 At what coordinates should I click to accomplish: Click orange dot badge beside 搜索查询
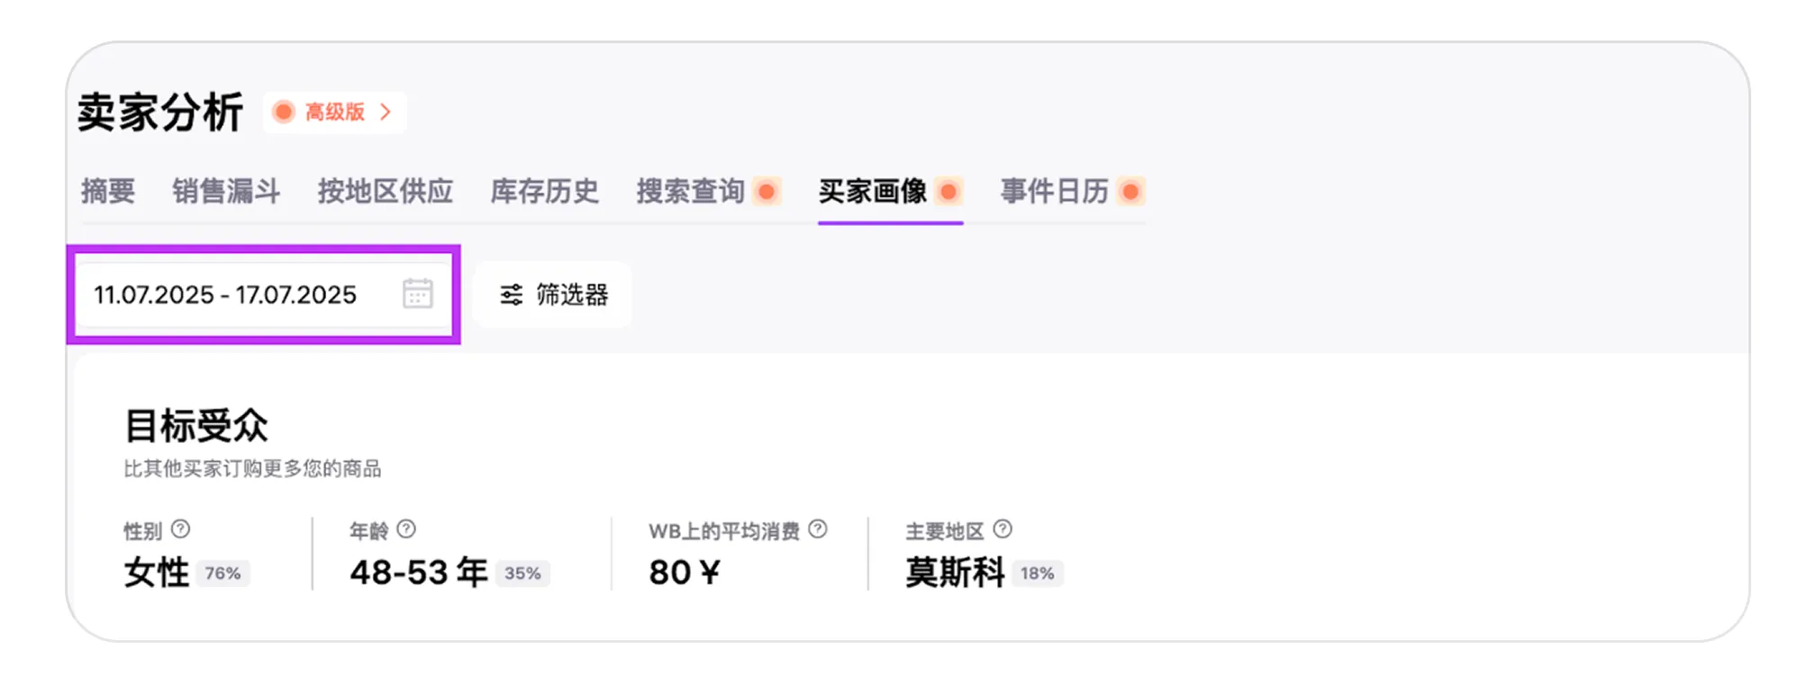point(767,192)
